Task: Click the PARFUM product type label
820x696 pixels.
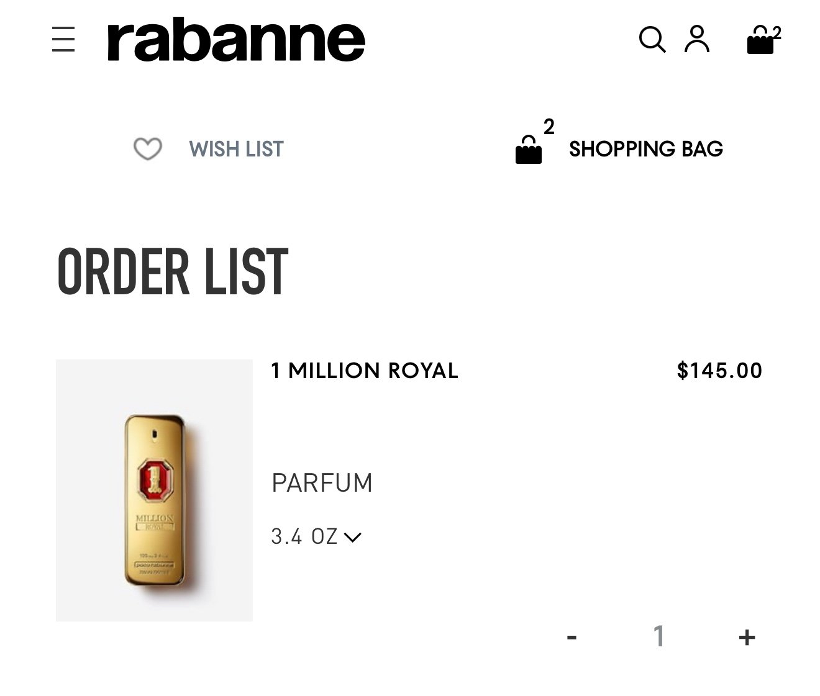Action: (x=322, y=483)
